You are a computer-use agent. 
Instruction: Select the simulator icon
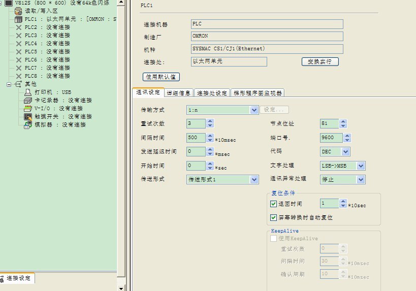pos(28,125)
